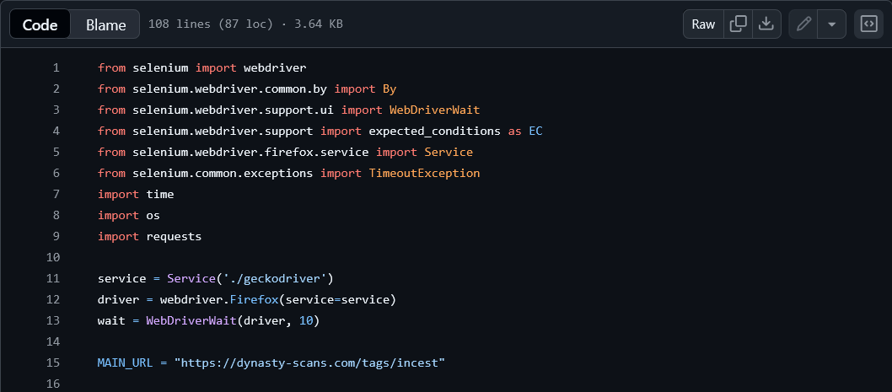Viewport: 892px width, 392px height.
Task: Click the TimeoutException import name
Action: coord(424,173)
